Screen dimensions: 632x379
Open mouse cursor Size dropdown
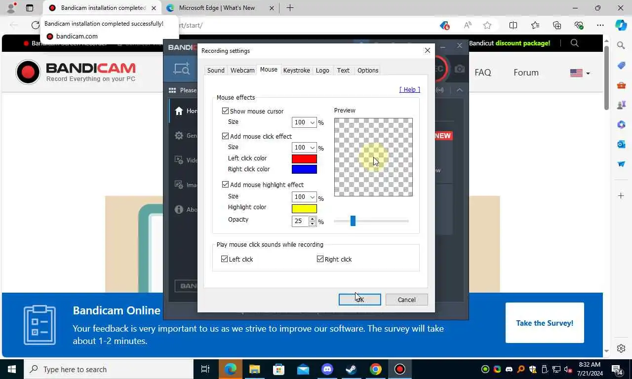click(304, 122)
